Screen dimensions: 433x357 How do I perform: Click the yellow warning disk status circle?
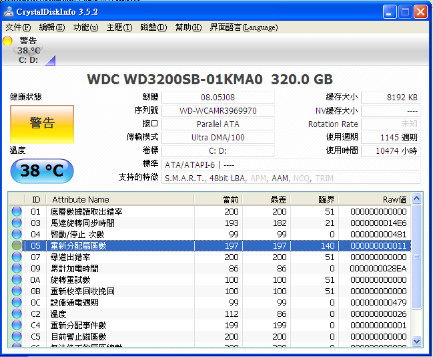(7, 41)
